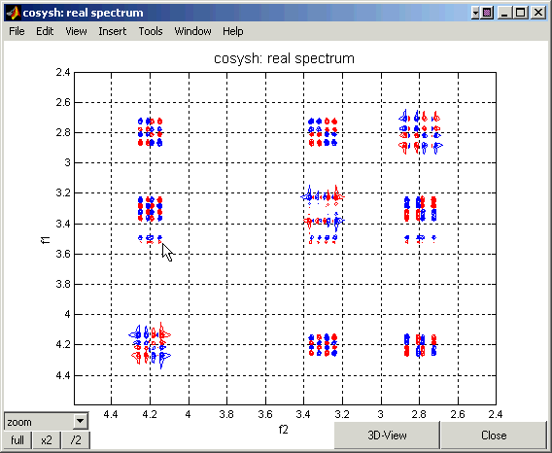This screenshot has height=453, width=552.
Task: Switch to the 3D-View
Action: click(387, 436)
